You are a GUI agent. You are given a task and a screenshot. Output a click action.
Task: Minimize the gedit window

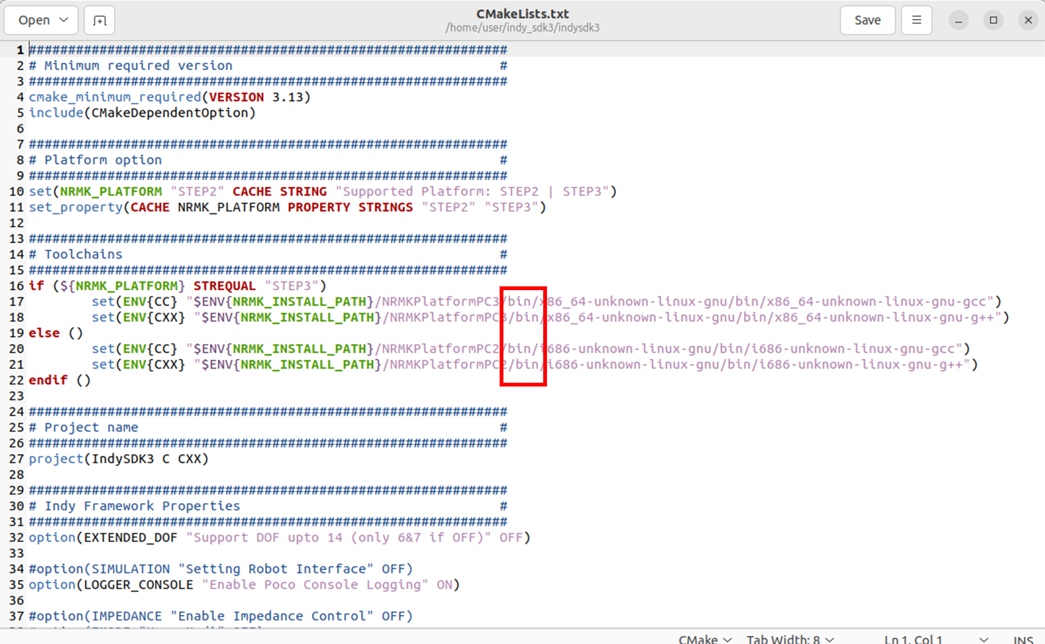pyautogui.click(x=958, y=20)
